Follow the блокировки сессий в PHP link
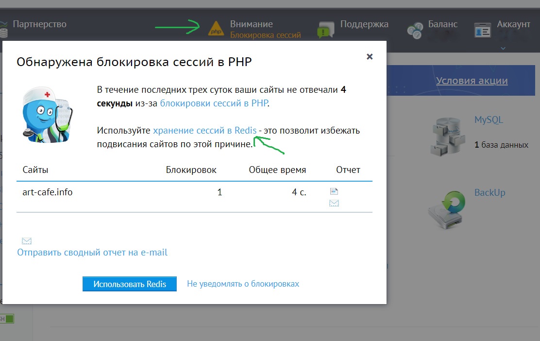 [x=214, y=103]
